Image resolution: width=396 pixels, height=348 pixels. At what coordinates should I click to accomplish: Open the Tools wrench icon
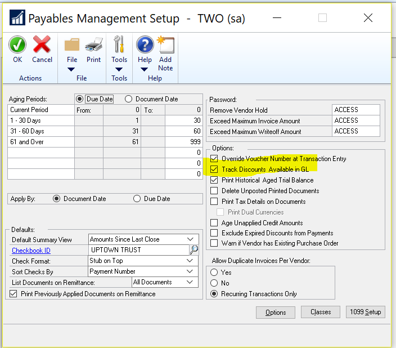tap(119, 45)
